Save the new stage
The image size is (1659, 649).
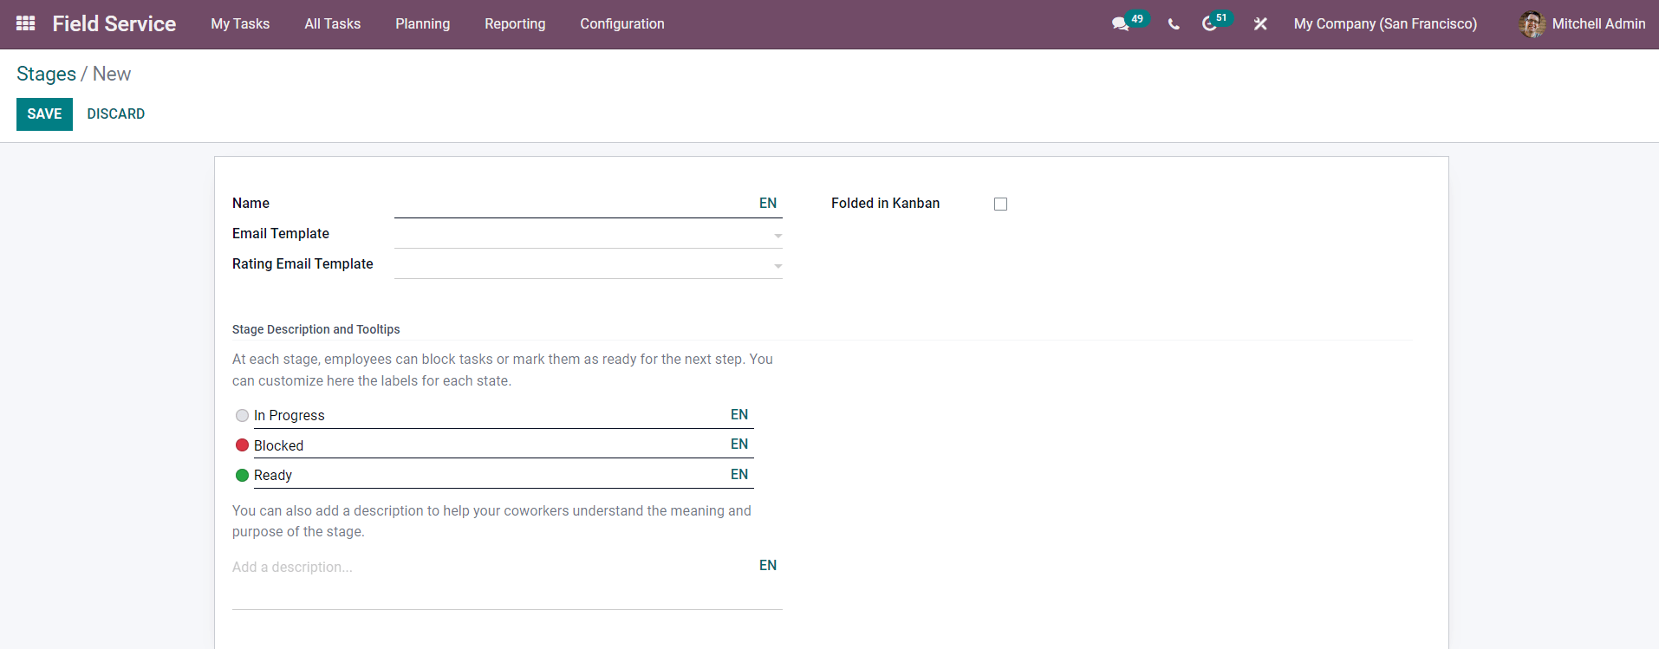pyautogui.click(x=44, y=114)
